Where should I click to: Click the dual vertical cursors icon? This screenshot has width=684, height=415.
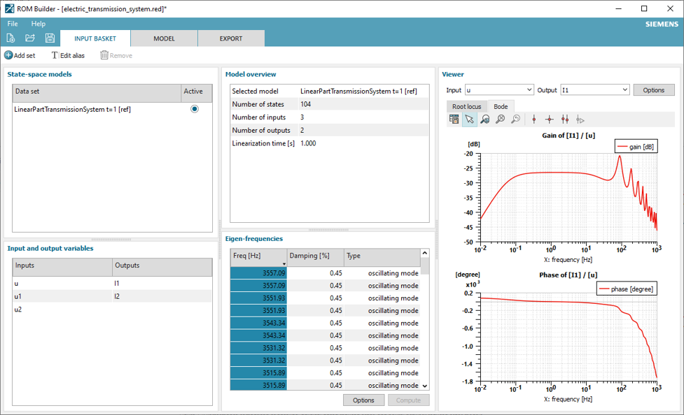pos(565,119)
